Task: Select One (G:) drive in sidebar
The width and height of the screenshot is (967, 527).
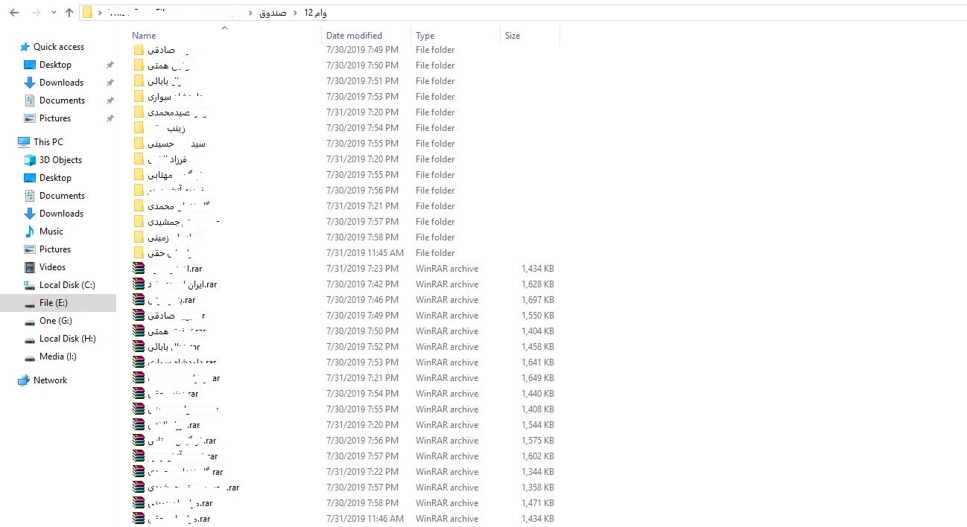Action: [55, 321]
